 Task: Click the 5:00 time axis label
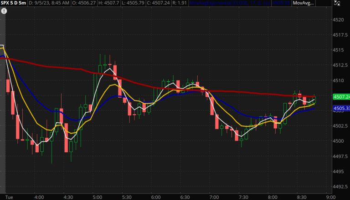(98, 197)
